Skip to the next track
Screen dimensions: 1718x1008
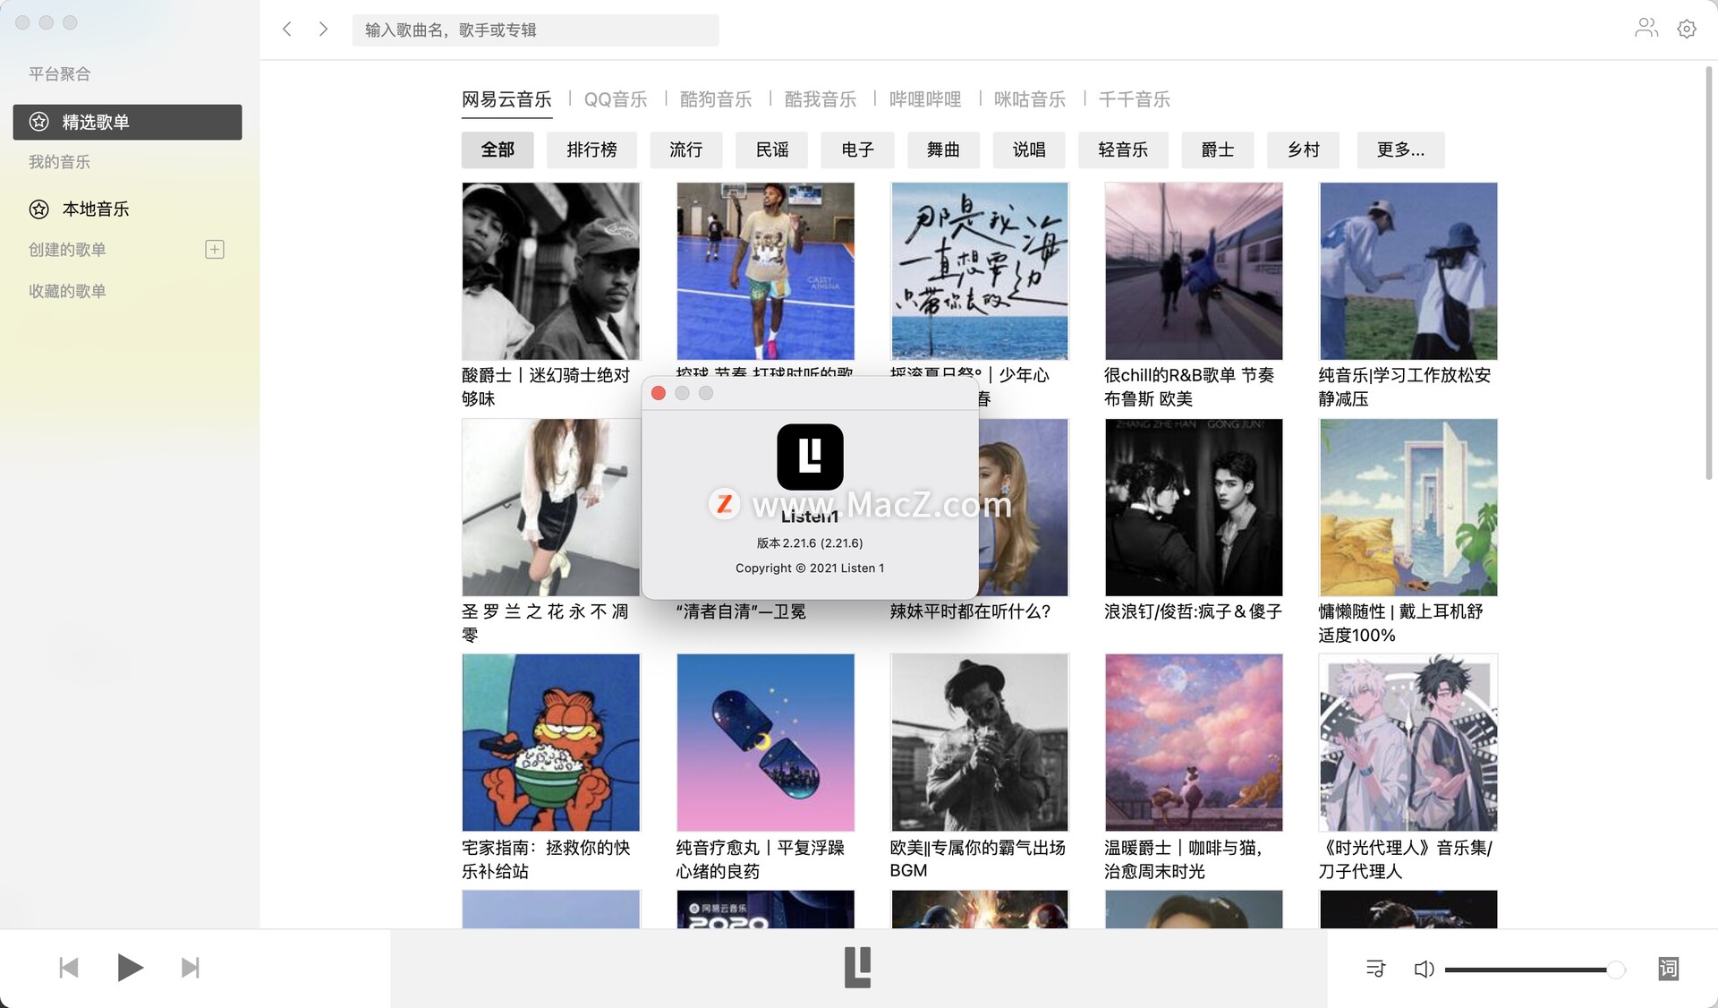point(190,968)
